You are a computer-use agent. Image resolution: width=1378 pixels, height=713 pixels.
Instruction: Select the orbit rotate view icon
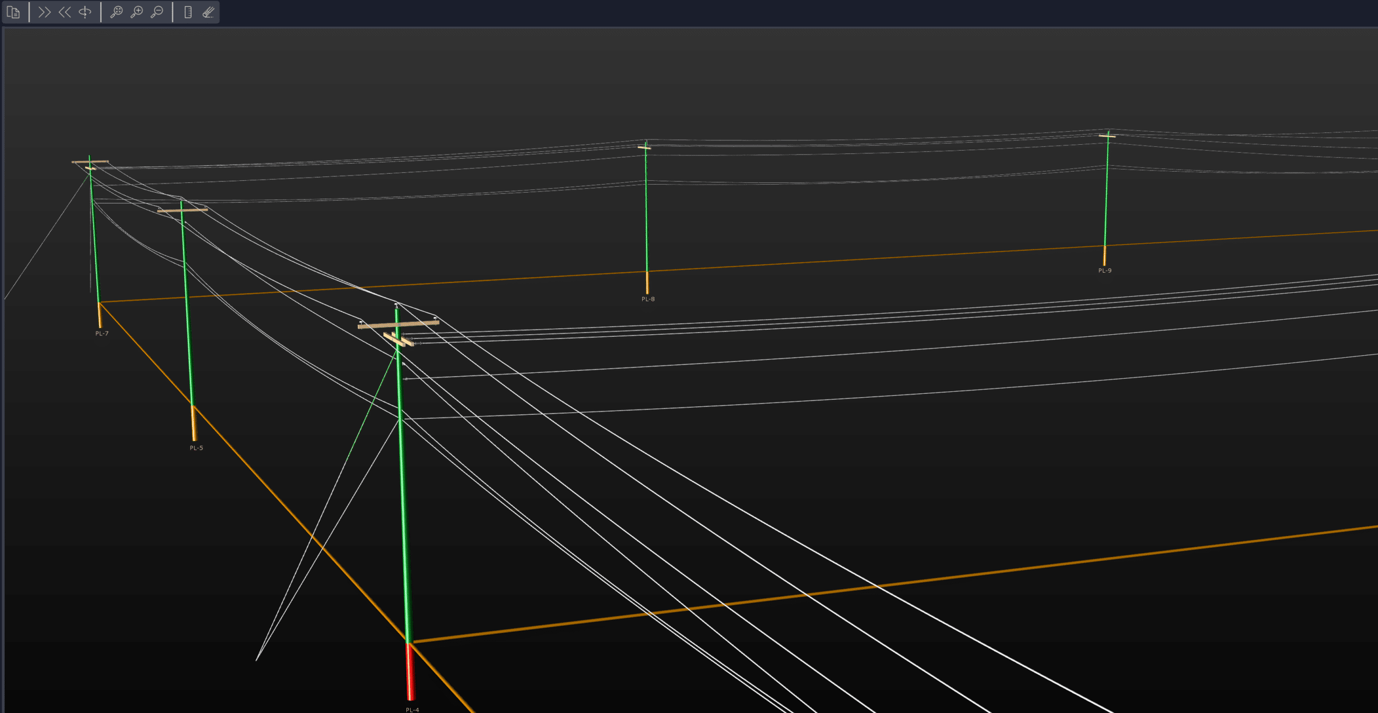85,12
